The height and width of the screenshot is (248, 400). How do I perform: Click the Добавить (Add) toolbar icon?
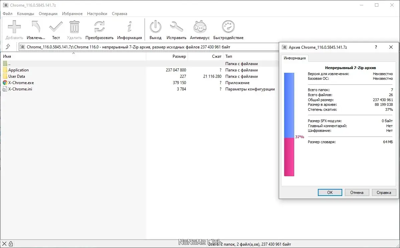coord(14,26)
